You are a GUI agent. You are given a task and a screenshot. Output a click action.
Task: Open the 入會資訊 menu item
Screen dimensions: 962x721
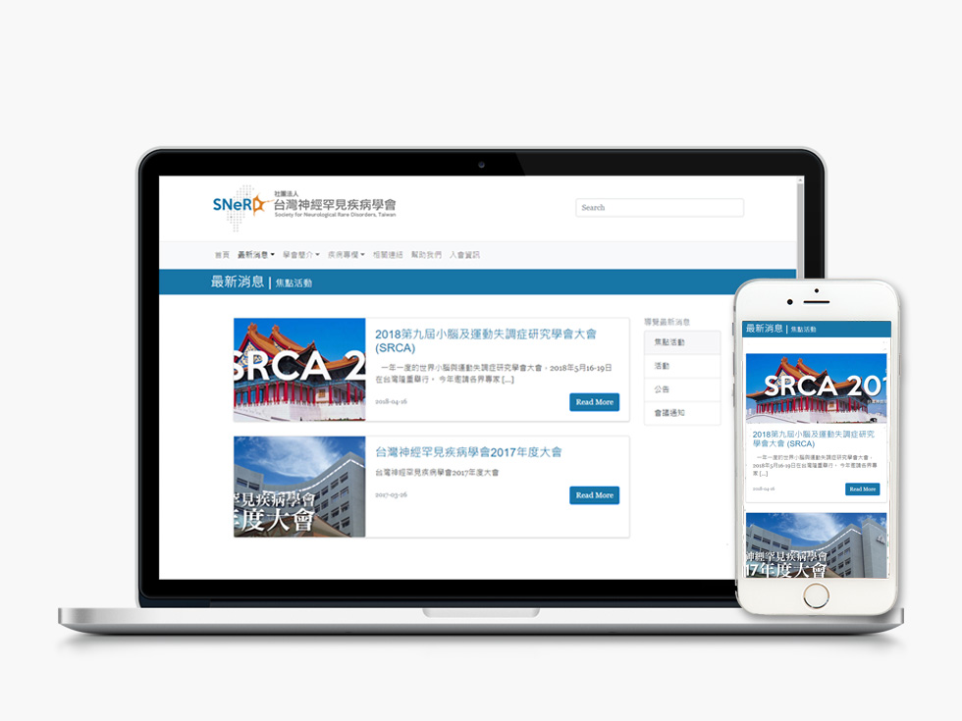tap(464, 255)
